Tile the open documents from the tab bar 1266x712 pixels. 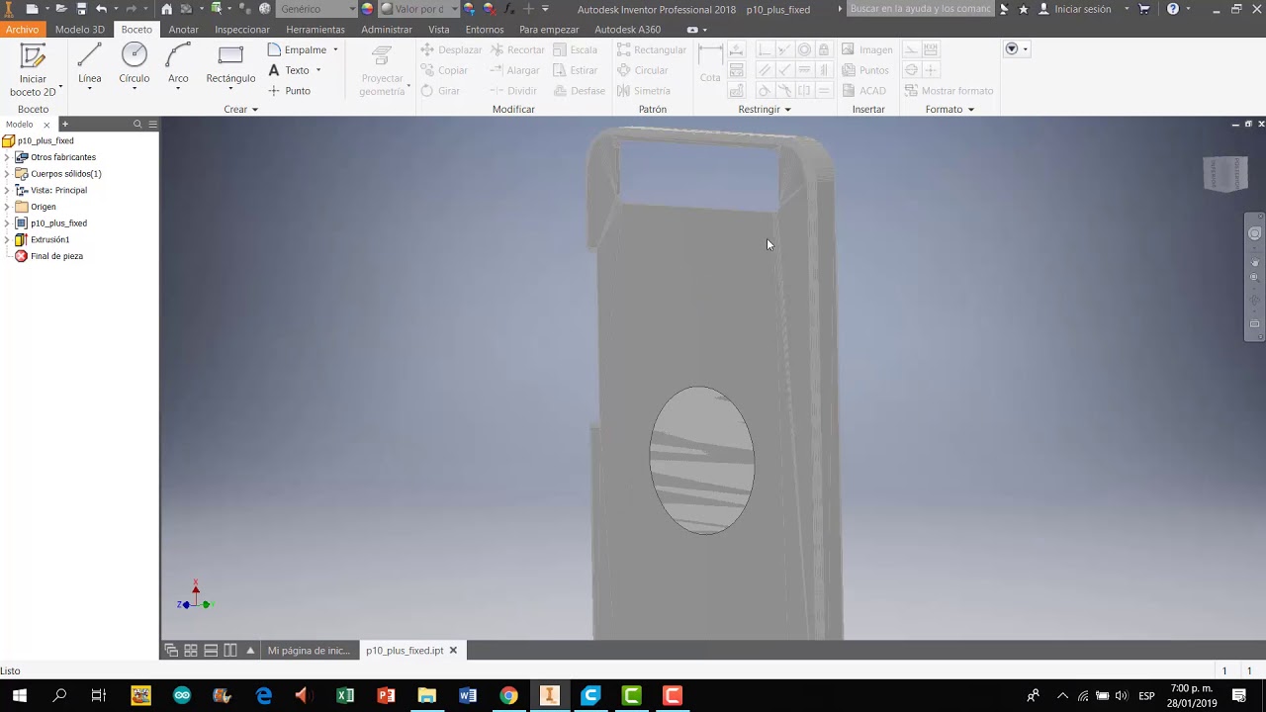pos(191,651)
